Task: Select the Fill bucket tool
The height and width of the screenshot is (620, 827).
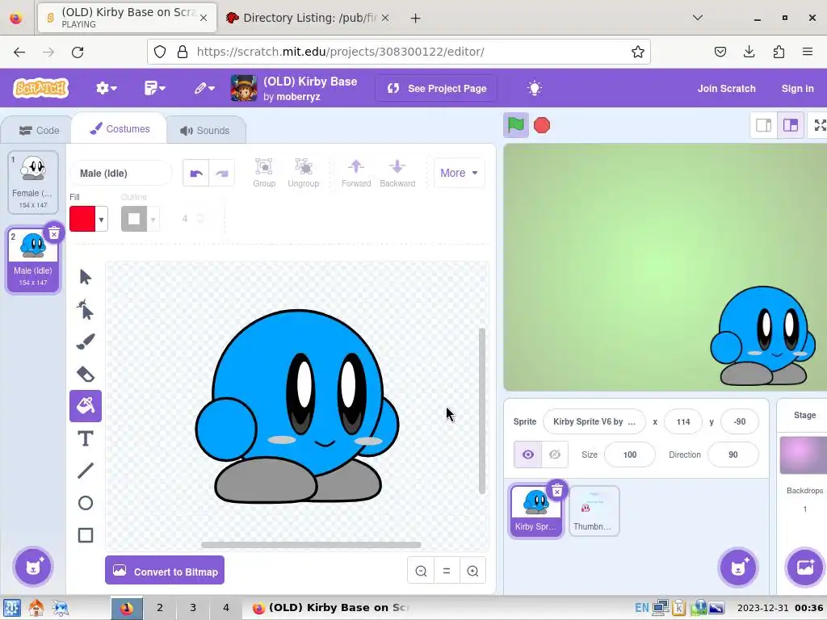Action: (x=86, y=406)
